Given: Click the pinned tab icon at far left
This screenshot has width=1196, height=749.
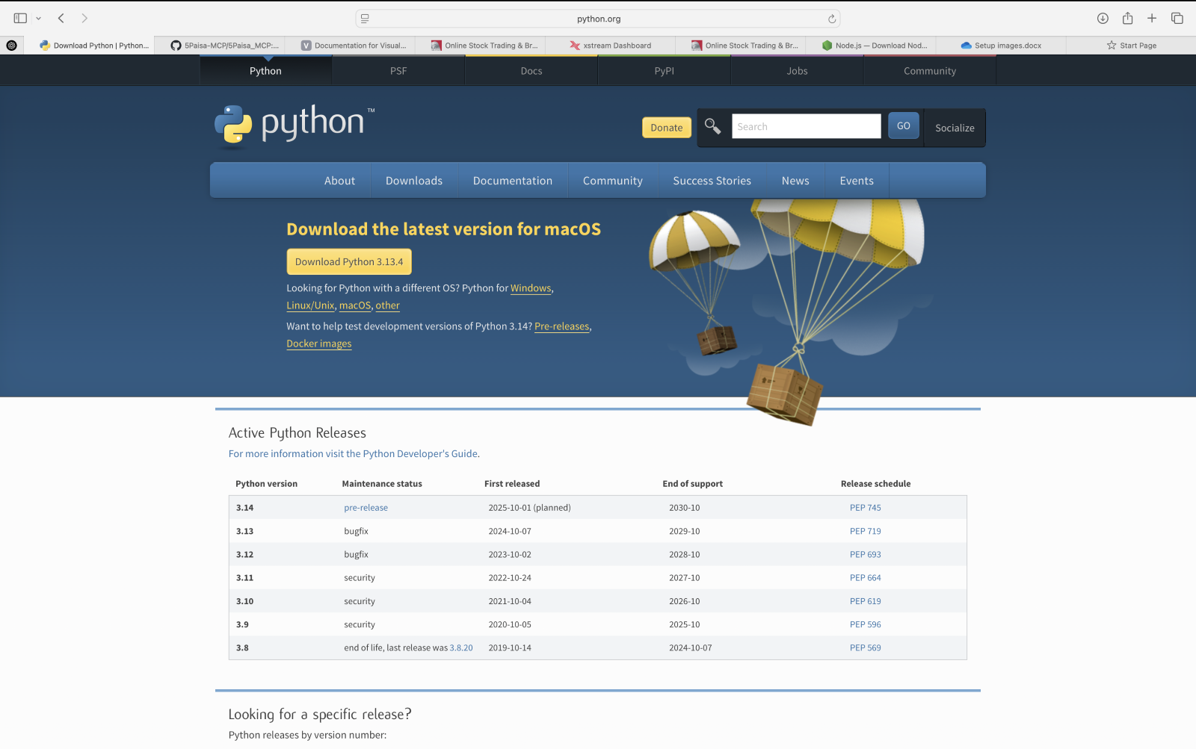Looking at the screenshot, I should [x=11, y=46].
